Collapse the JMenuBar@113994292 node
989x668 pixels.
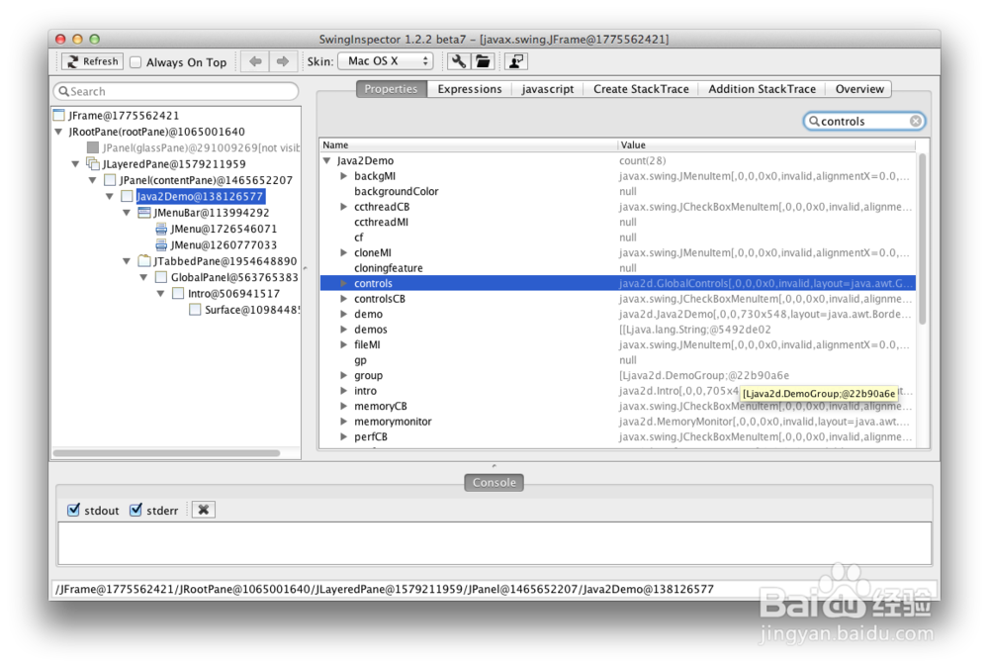[127, 213]
